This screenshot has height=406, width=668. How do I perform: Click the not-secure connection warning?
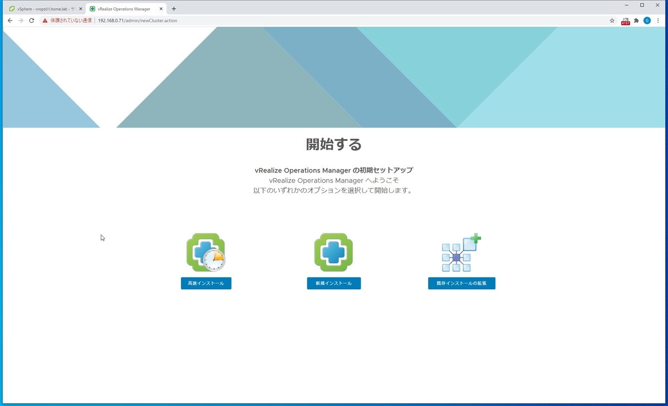pyautogui.click(x=67, y=21)
